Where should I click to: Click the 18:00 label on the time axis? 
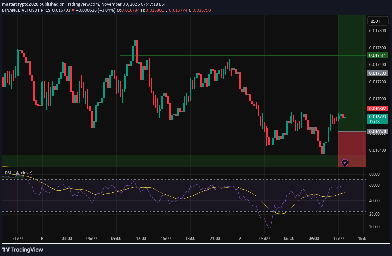[x=190, y=239]
